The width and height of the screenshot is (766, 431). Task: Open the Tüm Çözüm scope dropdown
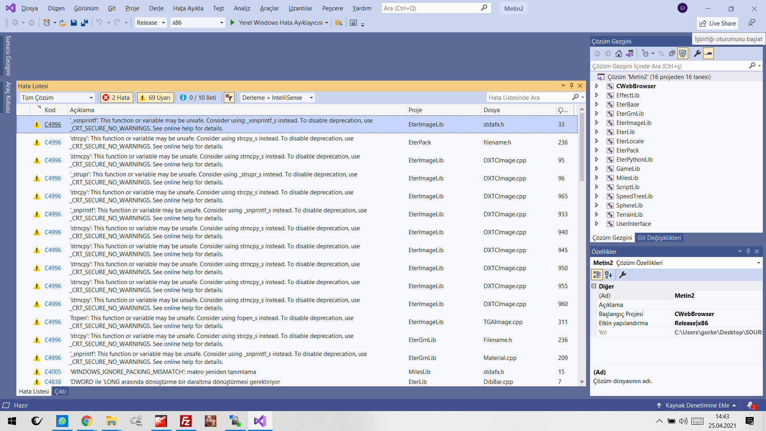(57, 98)
